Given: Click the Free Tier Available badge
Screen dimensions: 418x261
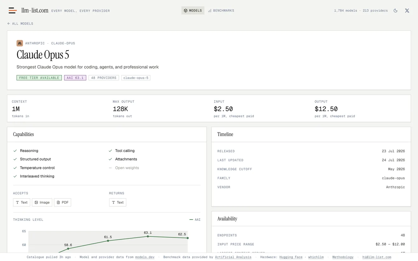Looking at the screenshot, I should [x=39, y=78].
